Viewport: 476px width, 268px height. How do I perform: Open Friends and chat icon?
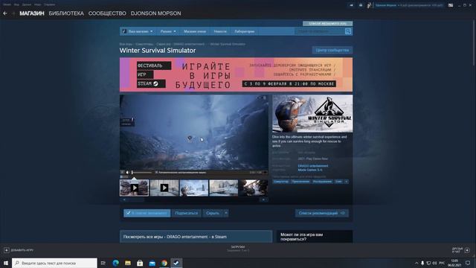tap(467, 250)
